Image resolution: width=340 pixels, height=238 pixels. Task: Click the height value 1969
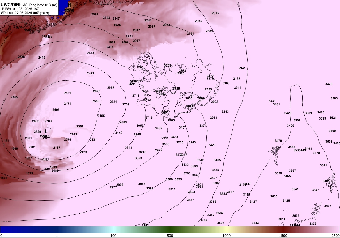pos(14,149)
